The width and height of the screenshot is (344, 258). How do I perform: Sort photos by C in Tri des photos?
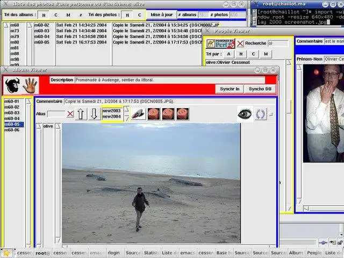pyautogui.click(x=140, y=15)
